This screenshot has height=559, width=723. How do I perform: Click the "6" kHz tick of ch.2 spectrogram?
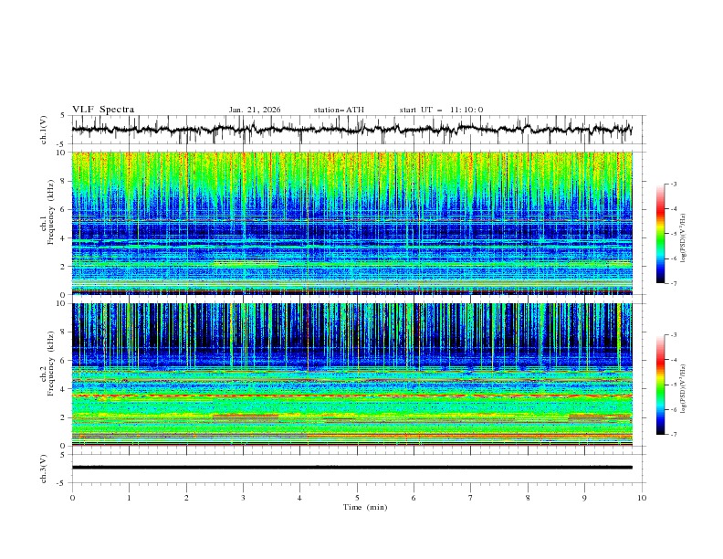[x=63, y=361]
